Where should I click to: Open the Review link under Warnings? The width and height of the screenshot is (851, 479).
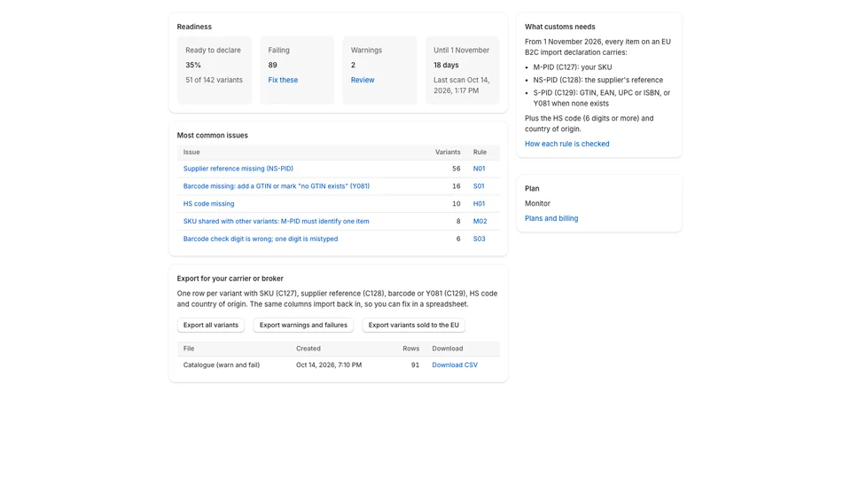click(x=363, y=80)
